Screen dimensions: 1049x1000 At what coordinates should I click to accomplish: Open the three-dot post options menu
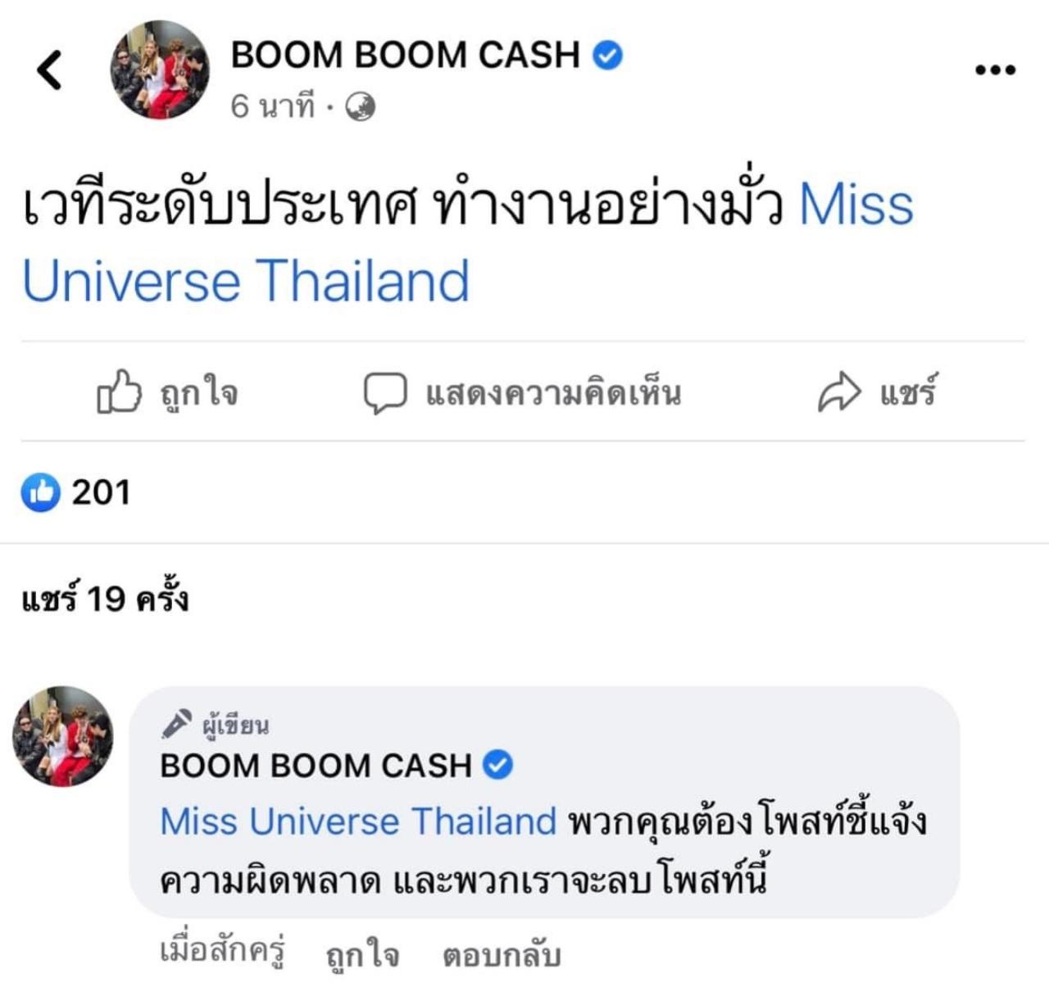coord(995,70)
